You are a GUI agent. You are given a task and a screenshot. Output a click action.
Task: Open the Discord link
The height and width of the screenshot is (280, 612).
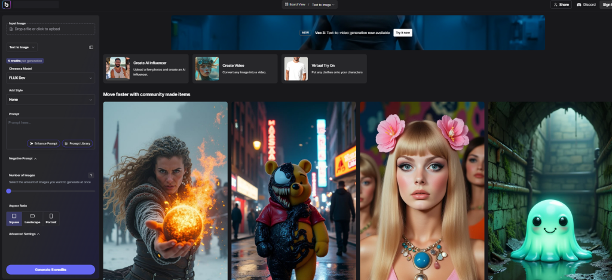tap(586, 5)
